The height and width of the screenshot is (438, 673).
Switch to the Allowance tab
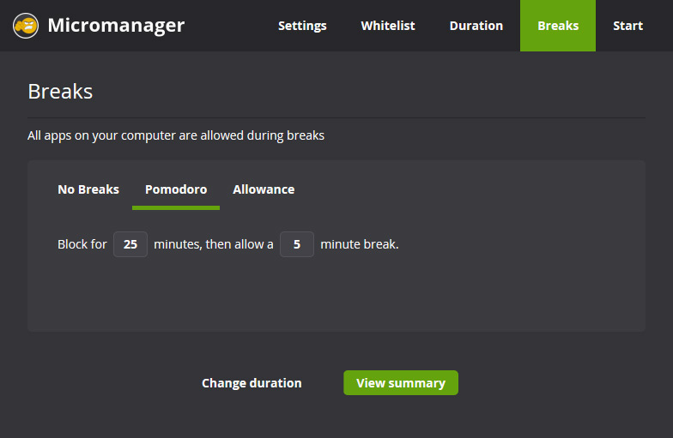pos(264,189)
